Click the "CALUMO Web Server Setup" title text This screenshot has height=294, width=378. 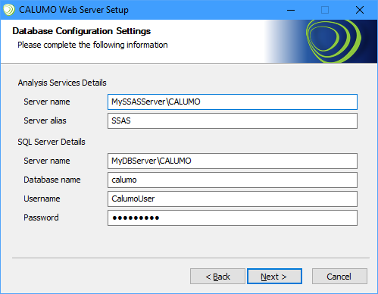73,10
